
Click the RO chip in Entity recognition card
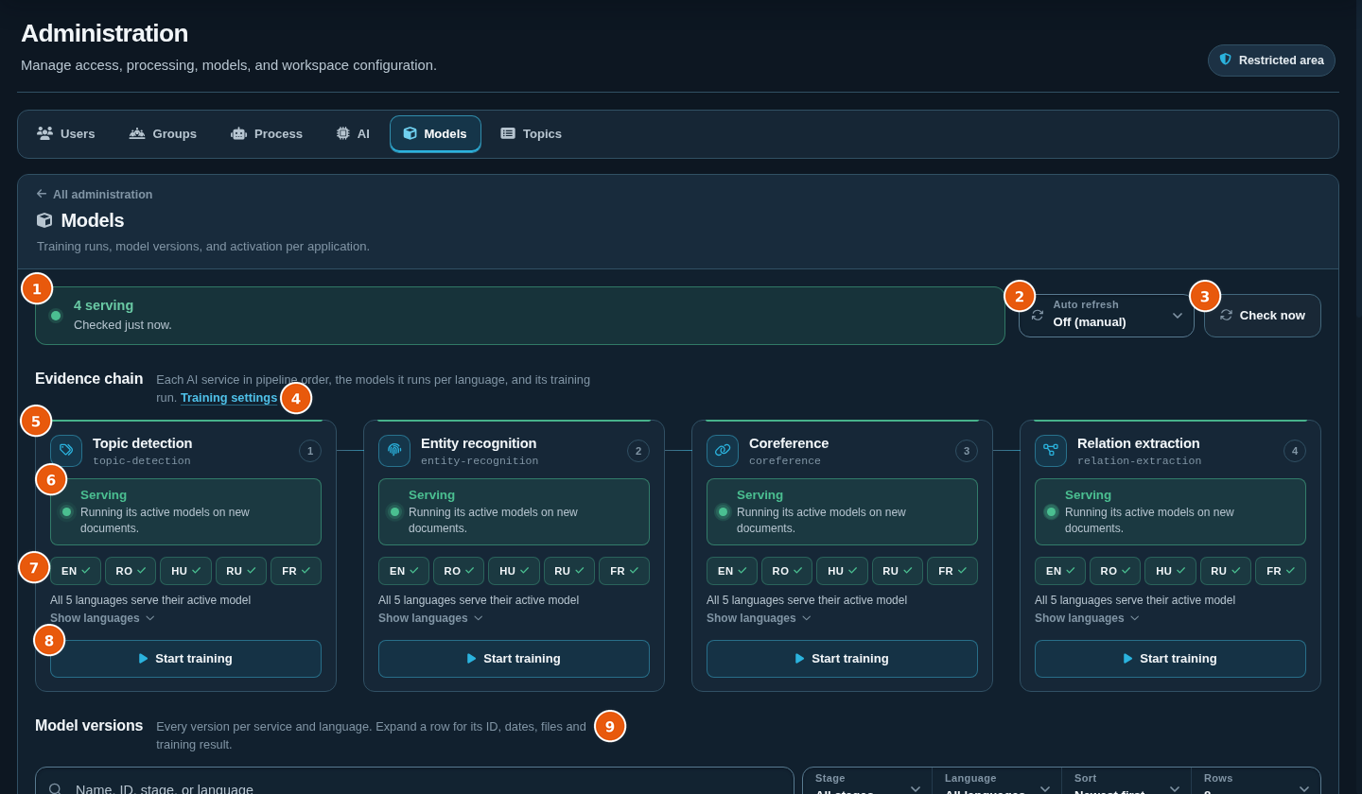[459, 571]
